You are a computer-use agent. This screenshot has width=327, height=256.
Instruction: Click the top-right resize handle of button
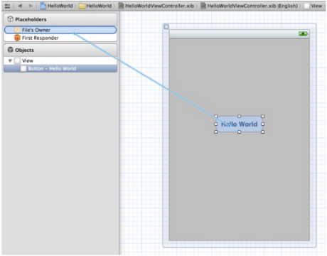pyautogui.click(x=262, y=117)
